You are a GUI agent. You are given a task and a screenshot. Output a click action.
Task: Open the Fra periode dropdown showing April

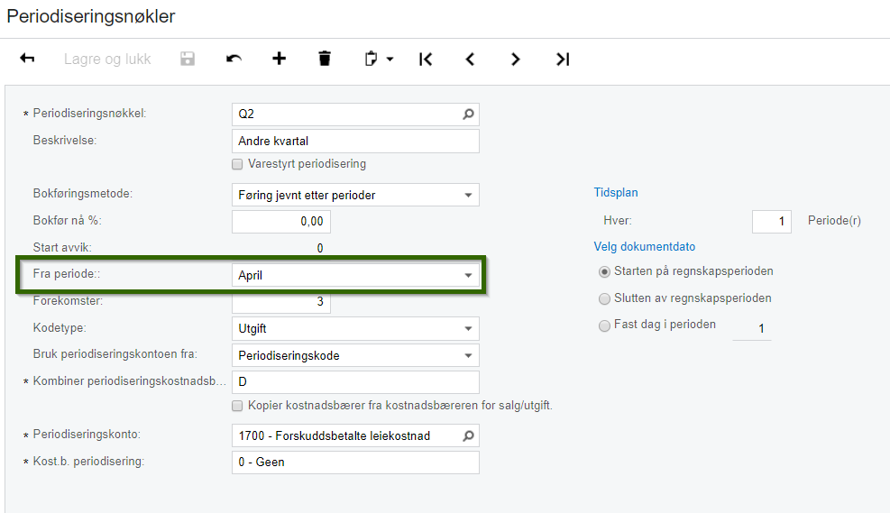(468, 275)
